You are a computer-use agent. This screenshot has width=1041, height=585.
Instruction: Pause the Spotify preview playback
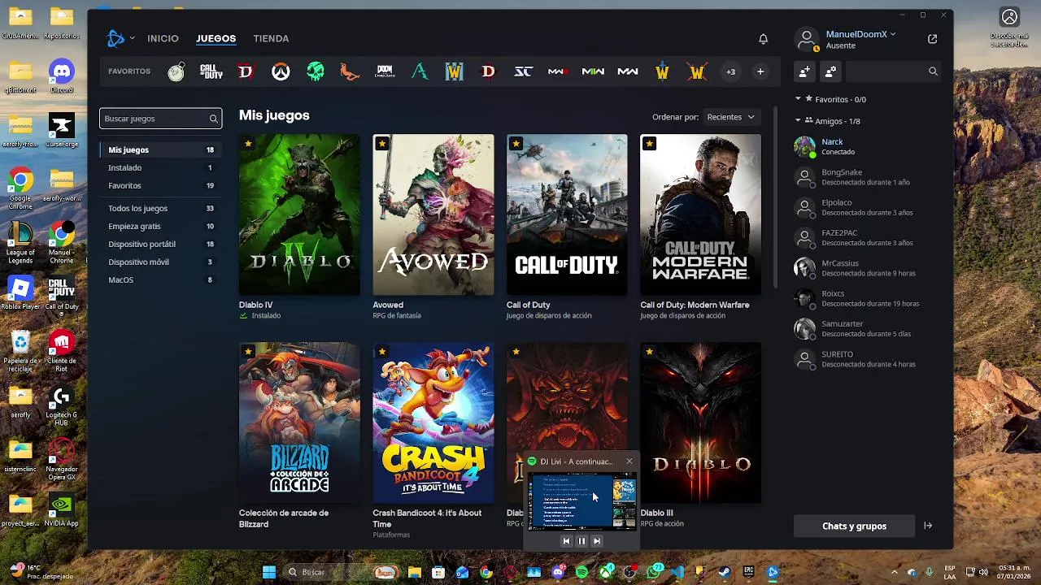click(581, 541)
